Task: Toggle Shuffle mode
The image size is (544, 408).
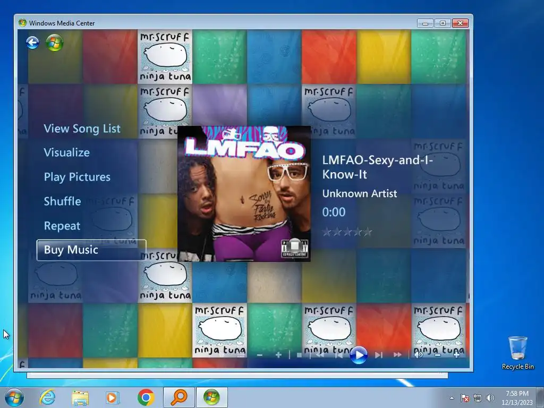Action: click(x=63, y=201)
